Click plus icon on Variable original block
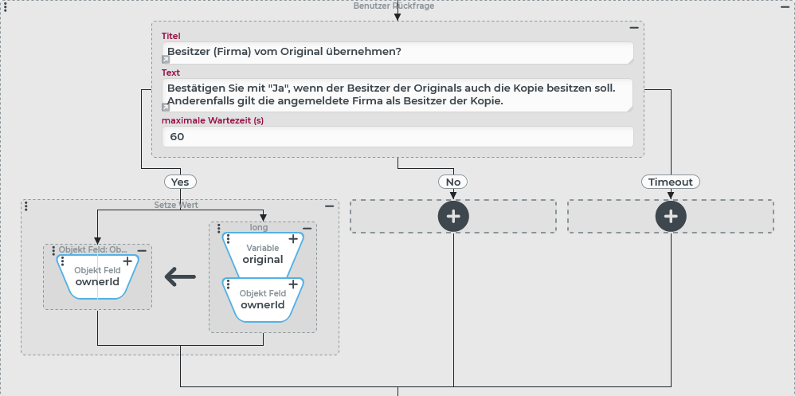Image resolution: width=795 pixels, height=396 pixels. coord(293,239)
